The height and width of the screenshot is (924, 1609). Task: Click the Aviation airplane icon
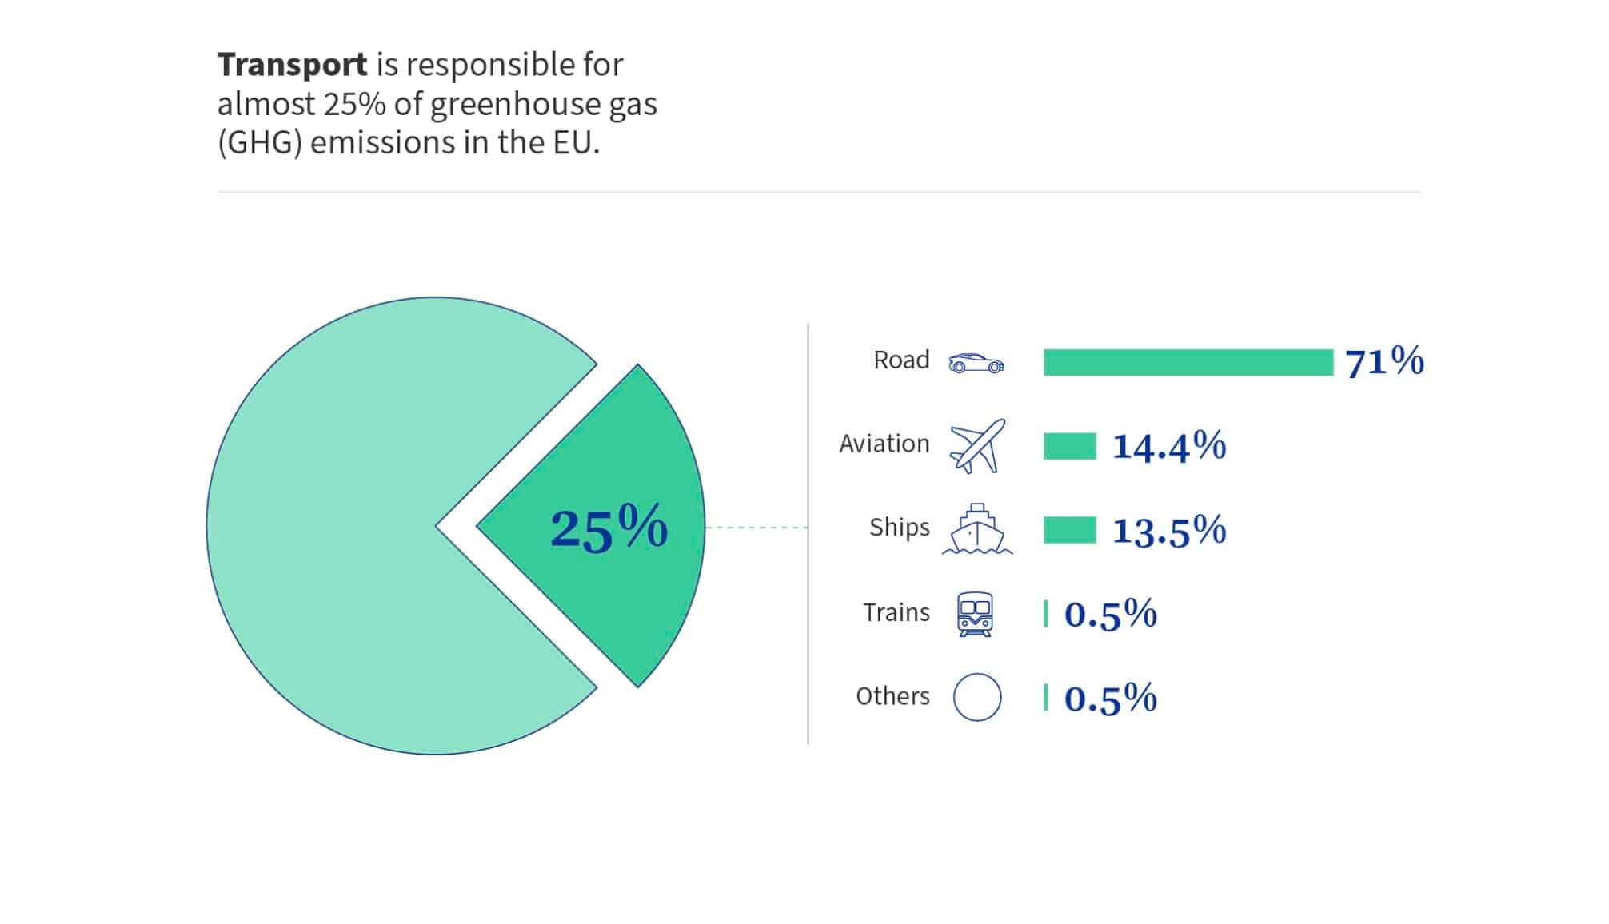(976, 446)
